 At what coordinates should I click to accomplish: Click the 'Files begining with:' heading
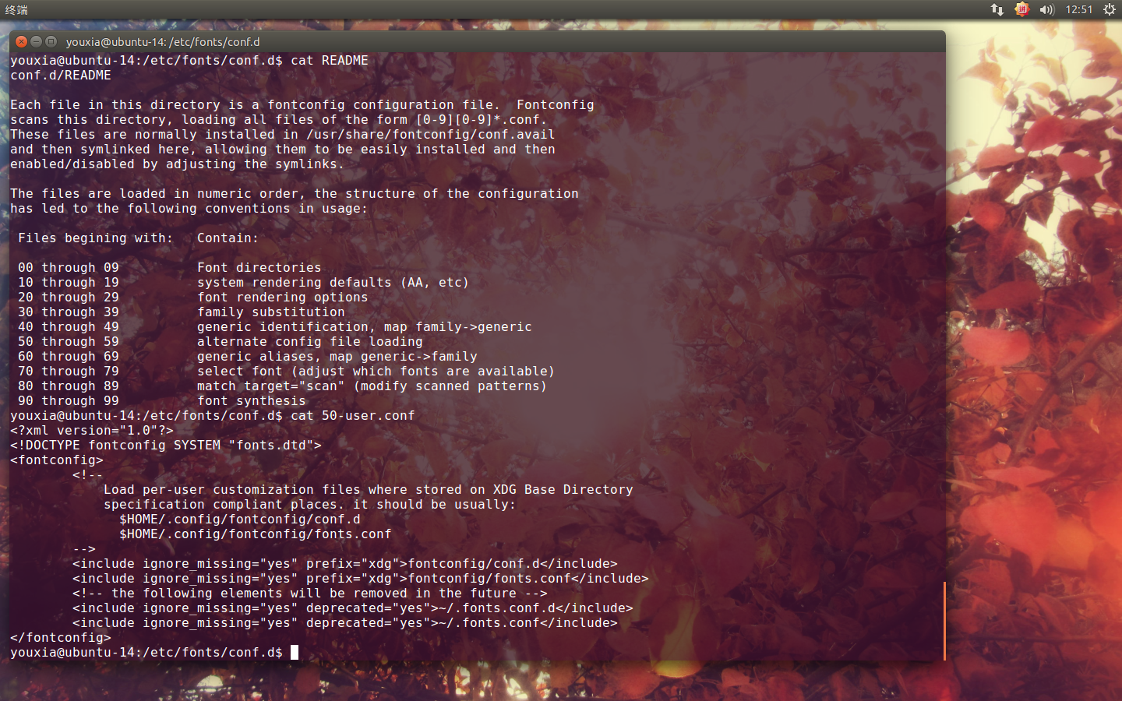coord(96,238)
